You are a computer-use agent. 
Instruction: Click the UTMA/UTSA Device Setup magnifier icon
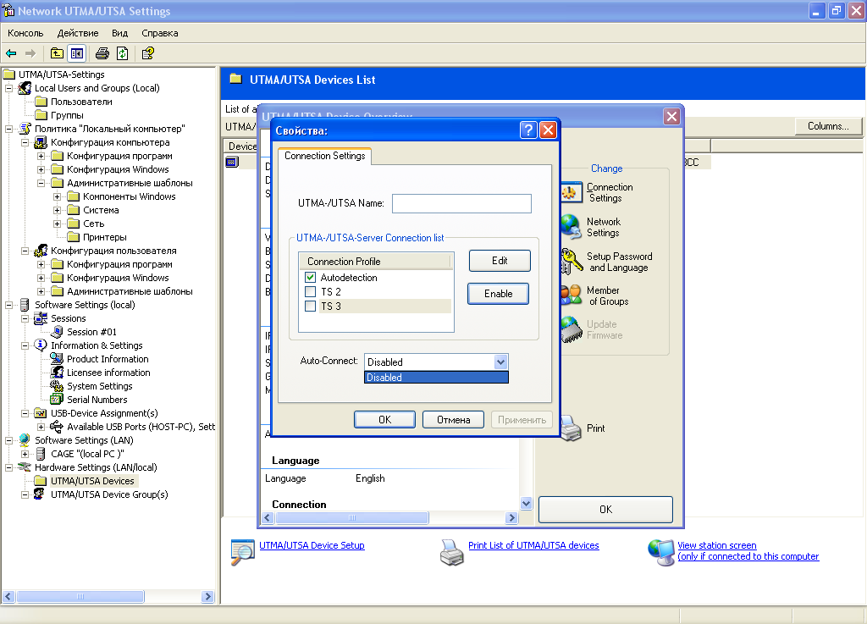click(243, 552)
